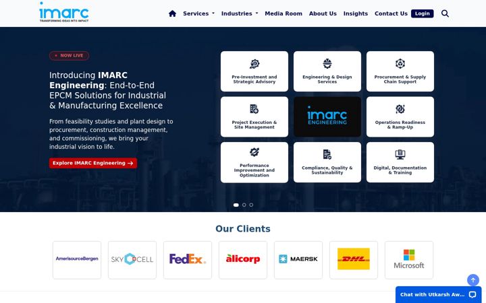The width and height of the screenshot is (486, 303).
Task: Click the Pre-Investment and Strategic Advisory label
Action: coord(254,79)
